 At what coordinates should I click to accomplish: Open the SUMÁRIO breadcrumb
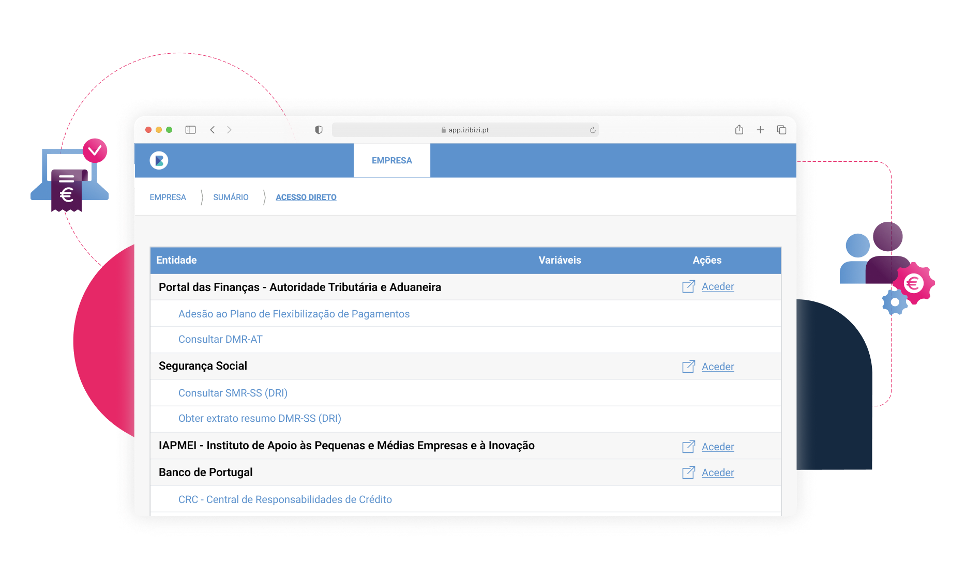point(231,197)
